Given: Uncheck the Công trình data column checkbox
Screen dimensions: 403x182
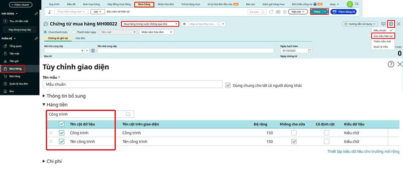Looking at the screenshot, I should tap(62, 133).
